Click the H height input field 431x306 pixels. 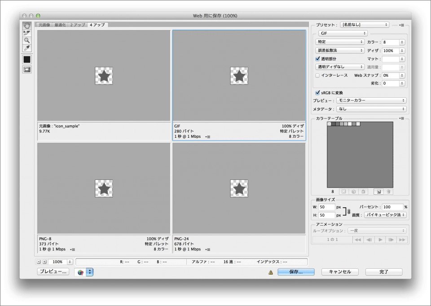click(x=326, y=215)
